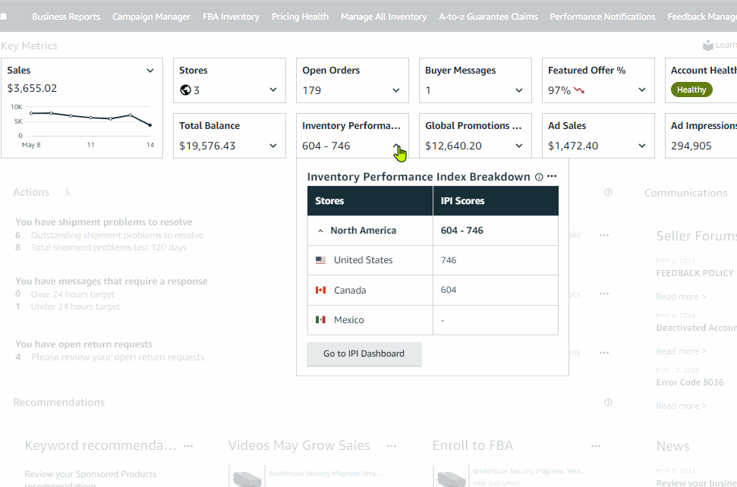Open more options for shipment problems

click(x=604, y=235)
